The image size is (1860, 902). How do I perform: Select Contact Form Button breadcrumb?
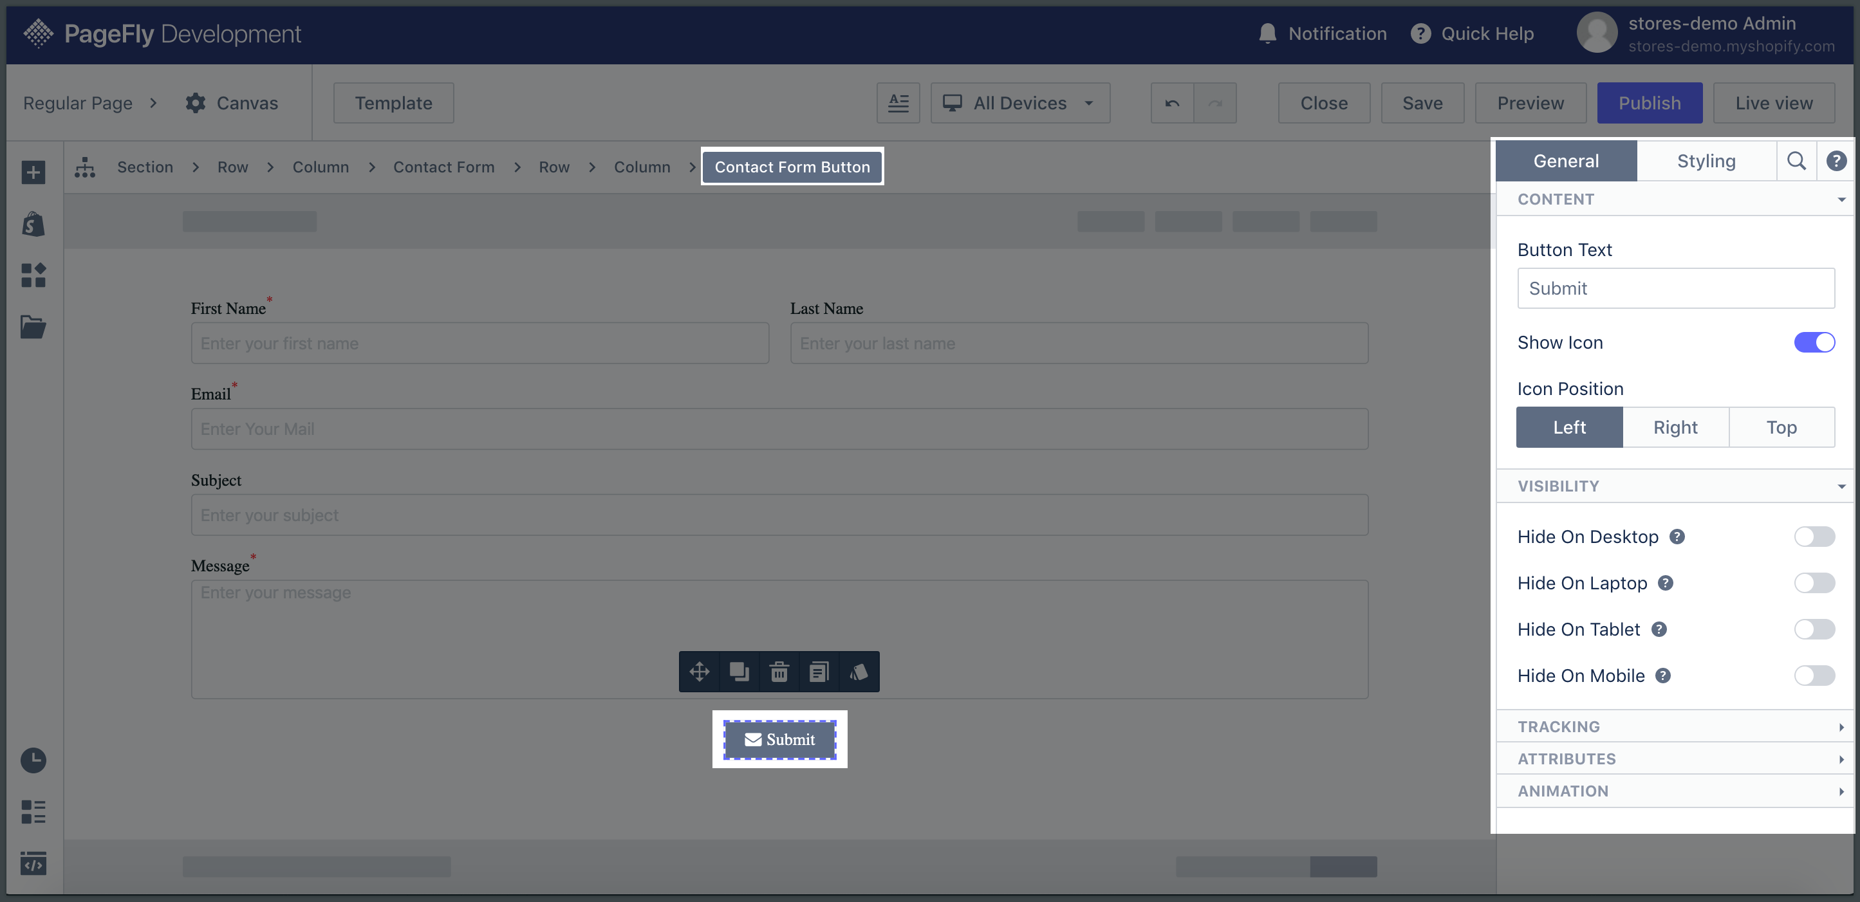(x=792, y=167)
